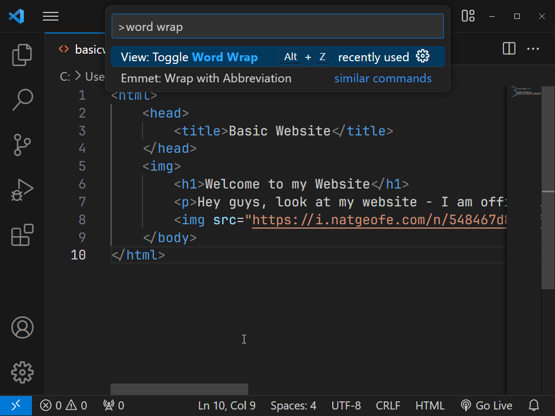
Task: Click the horizontal scrollbar thumb
Action: click(x=179, y=389)
